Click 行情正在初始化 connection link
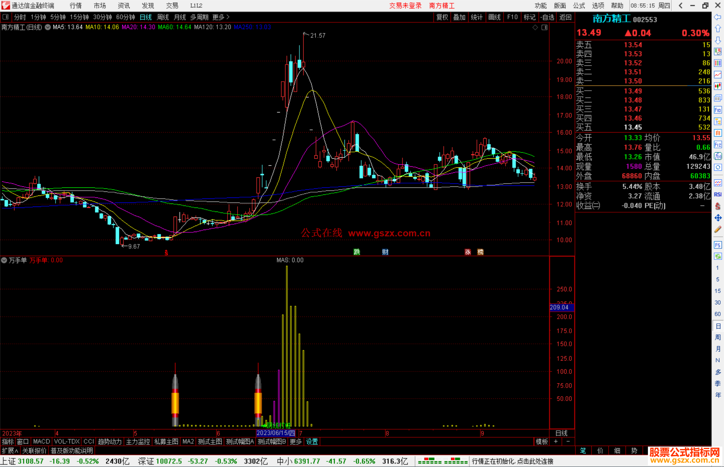This screenshot has width=724, height=467. 512,461
